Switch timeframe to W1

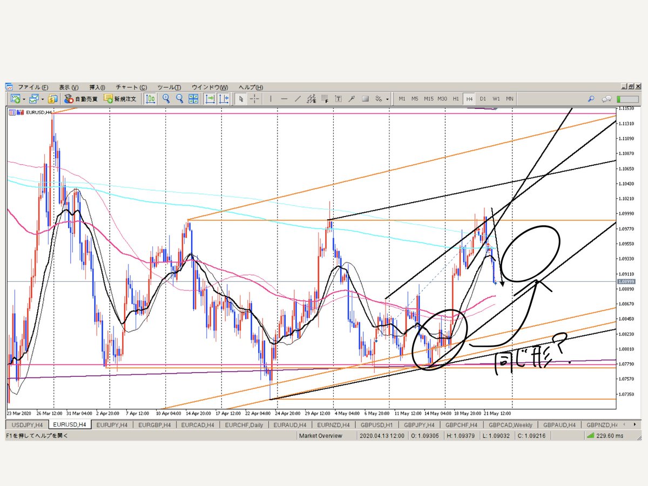click(x=496, y=99)
